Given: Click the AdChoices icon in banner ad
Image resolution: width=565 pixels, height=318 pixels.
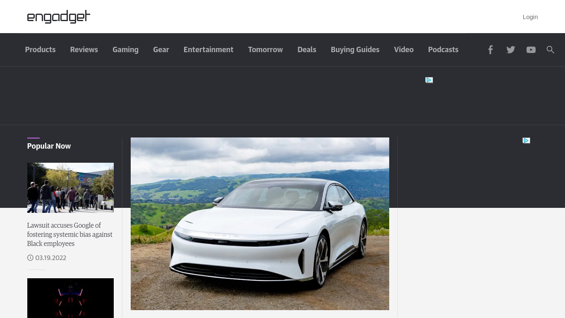Looking at the screenshot, I should [429, 80].
